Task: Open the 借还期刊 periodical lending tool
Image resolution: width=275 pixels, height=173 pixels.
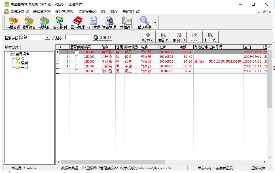Action: [x=60, y=23]
